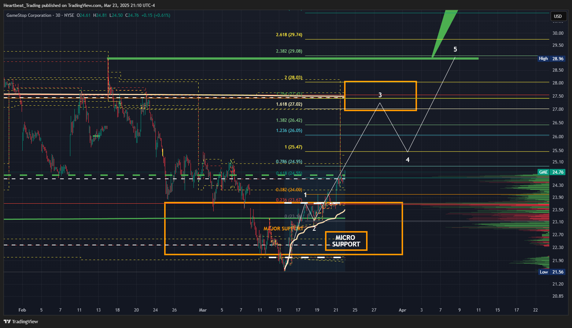Select the 2.382 (29.08) Fibonacci label
The width and height of the screenshot is (572, 328).
(289, 51)
